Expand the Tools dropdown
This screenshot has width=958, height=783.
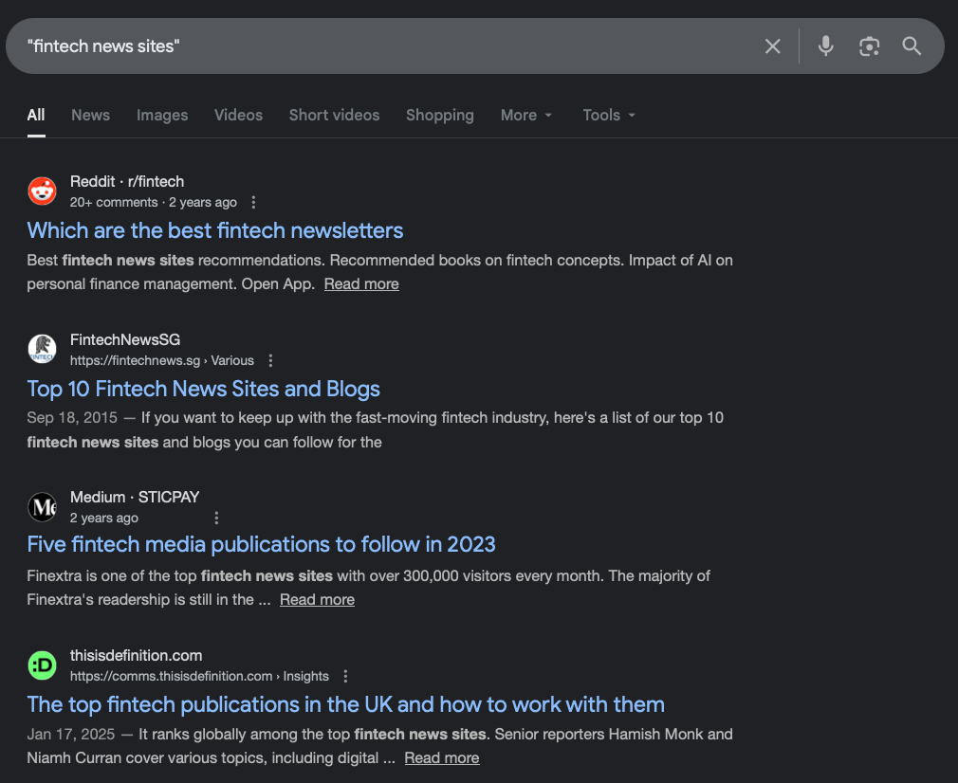[x=609, y=115]
